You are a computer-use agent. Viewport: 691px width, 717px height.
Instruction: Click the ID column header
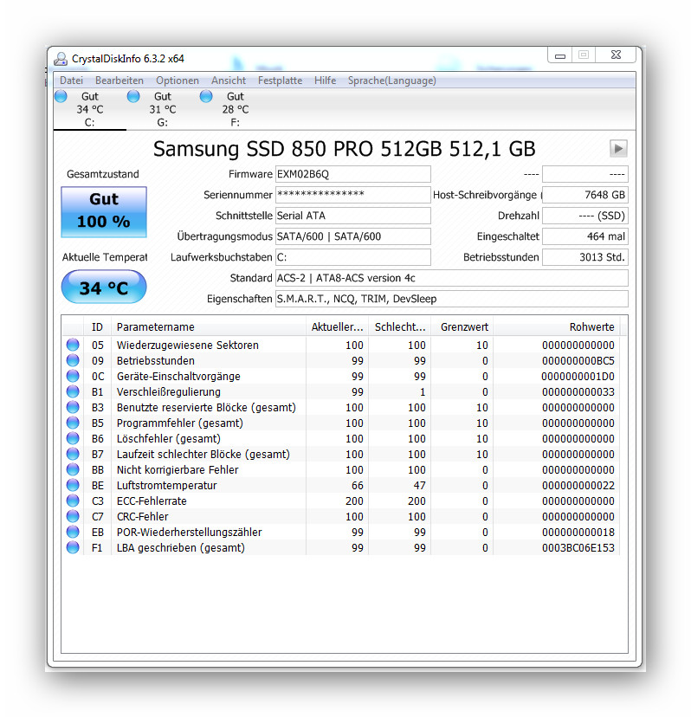coord(97,327)
